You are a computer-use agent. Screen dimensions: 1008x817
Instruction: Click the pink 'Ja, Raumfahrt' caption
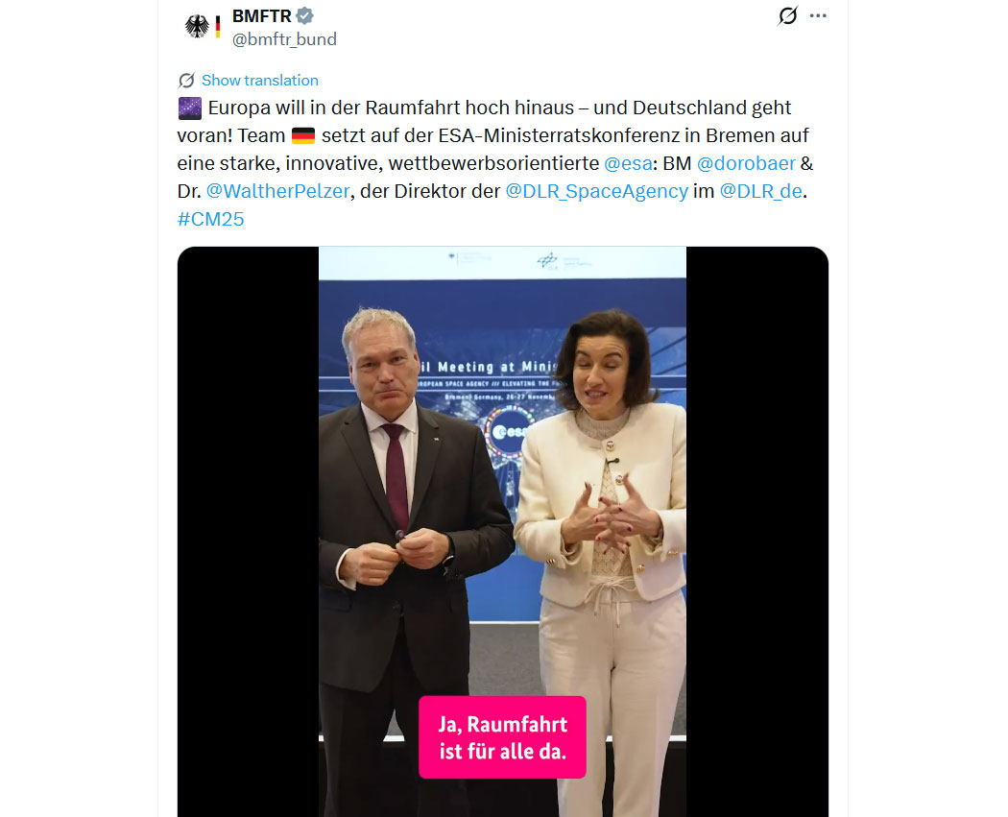(x=503, y=737)
